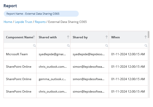
Task: Focus the When filter field
Action: pyautogui.click(x=128, y=46)
